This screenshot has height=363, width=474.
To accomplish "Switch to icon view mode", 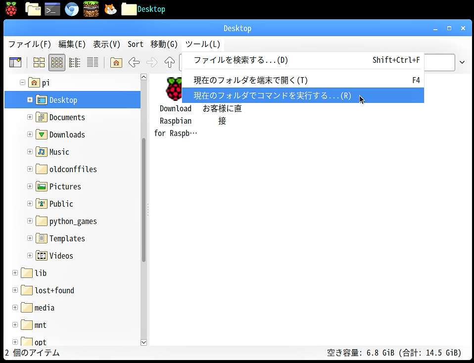I will point(39,63).
